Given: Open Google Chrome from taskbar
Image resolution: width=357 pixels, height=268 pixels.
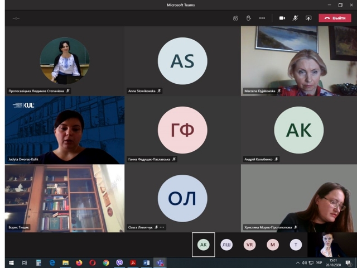Looking at the screenshot, I should click(x=106, y=263).
